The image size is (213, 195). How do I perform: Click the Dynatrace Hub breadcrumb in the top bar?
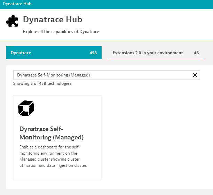pos(17,4)
